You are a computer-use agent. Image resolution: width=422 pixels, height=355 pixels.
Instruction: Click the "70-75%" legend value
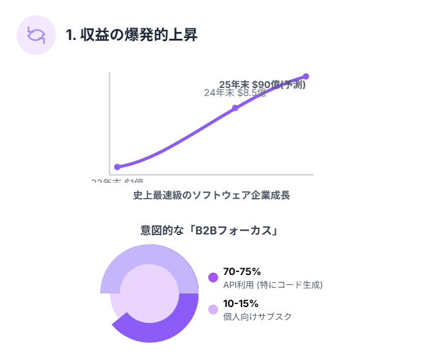242,271
